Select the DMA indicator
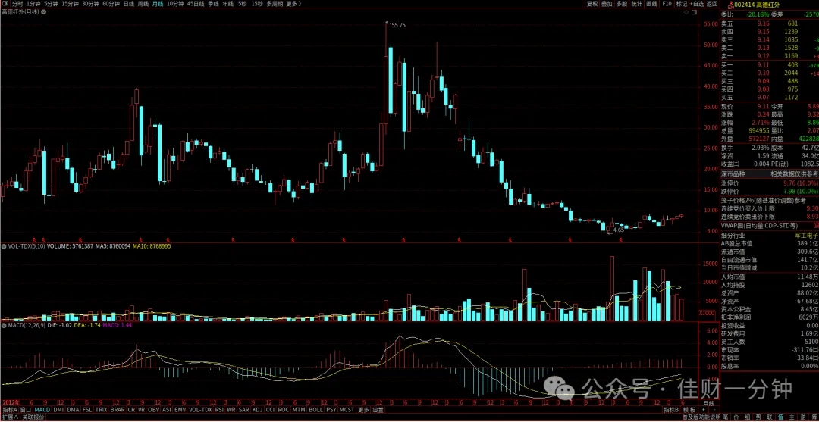The height and width of the screenshot is (422, 819). pos(73,410)
